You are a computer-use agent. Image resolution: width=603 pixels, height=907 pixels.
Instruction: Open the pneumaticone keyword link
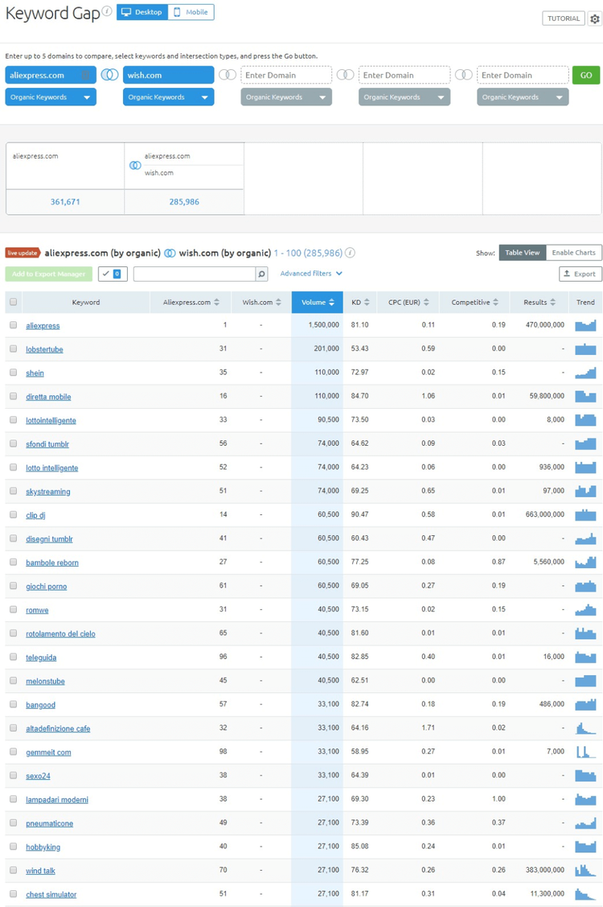click(49, 824)
